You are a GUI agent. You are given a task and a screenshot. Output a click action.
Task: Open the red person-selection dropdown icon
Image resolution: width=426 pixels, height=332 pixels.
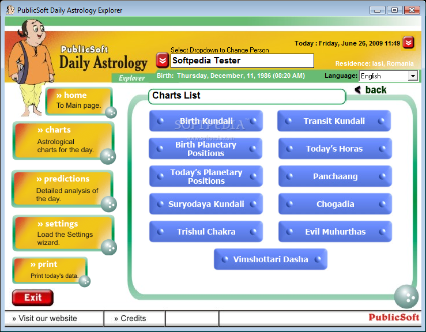pos(162,60)
